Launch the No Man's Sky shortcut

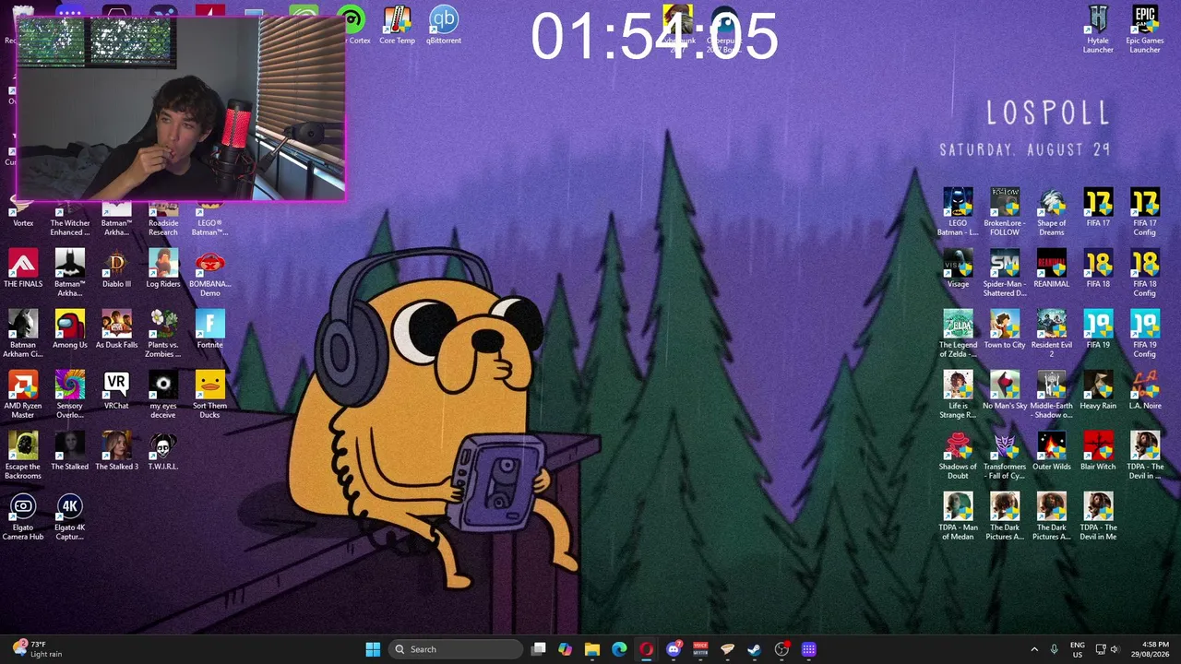click(1005, 391)
